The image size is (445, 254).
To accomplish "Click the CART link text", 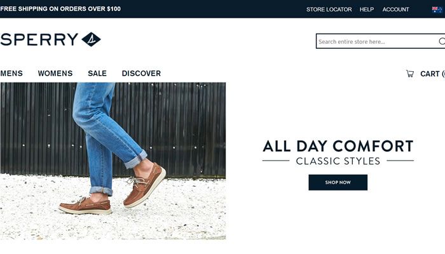I will click(x=432, y=74).
